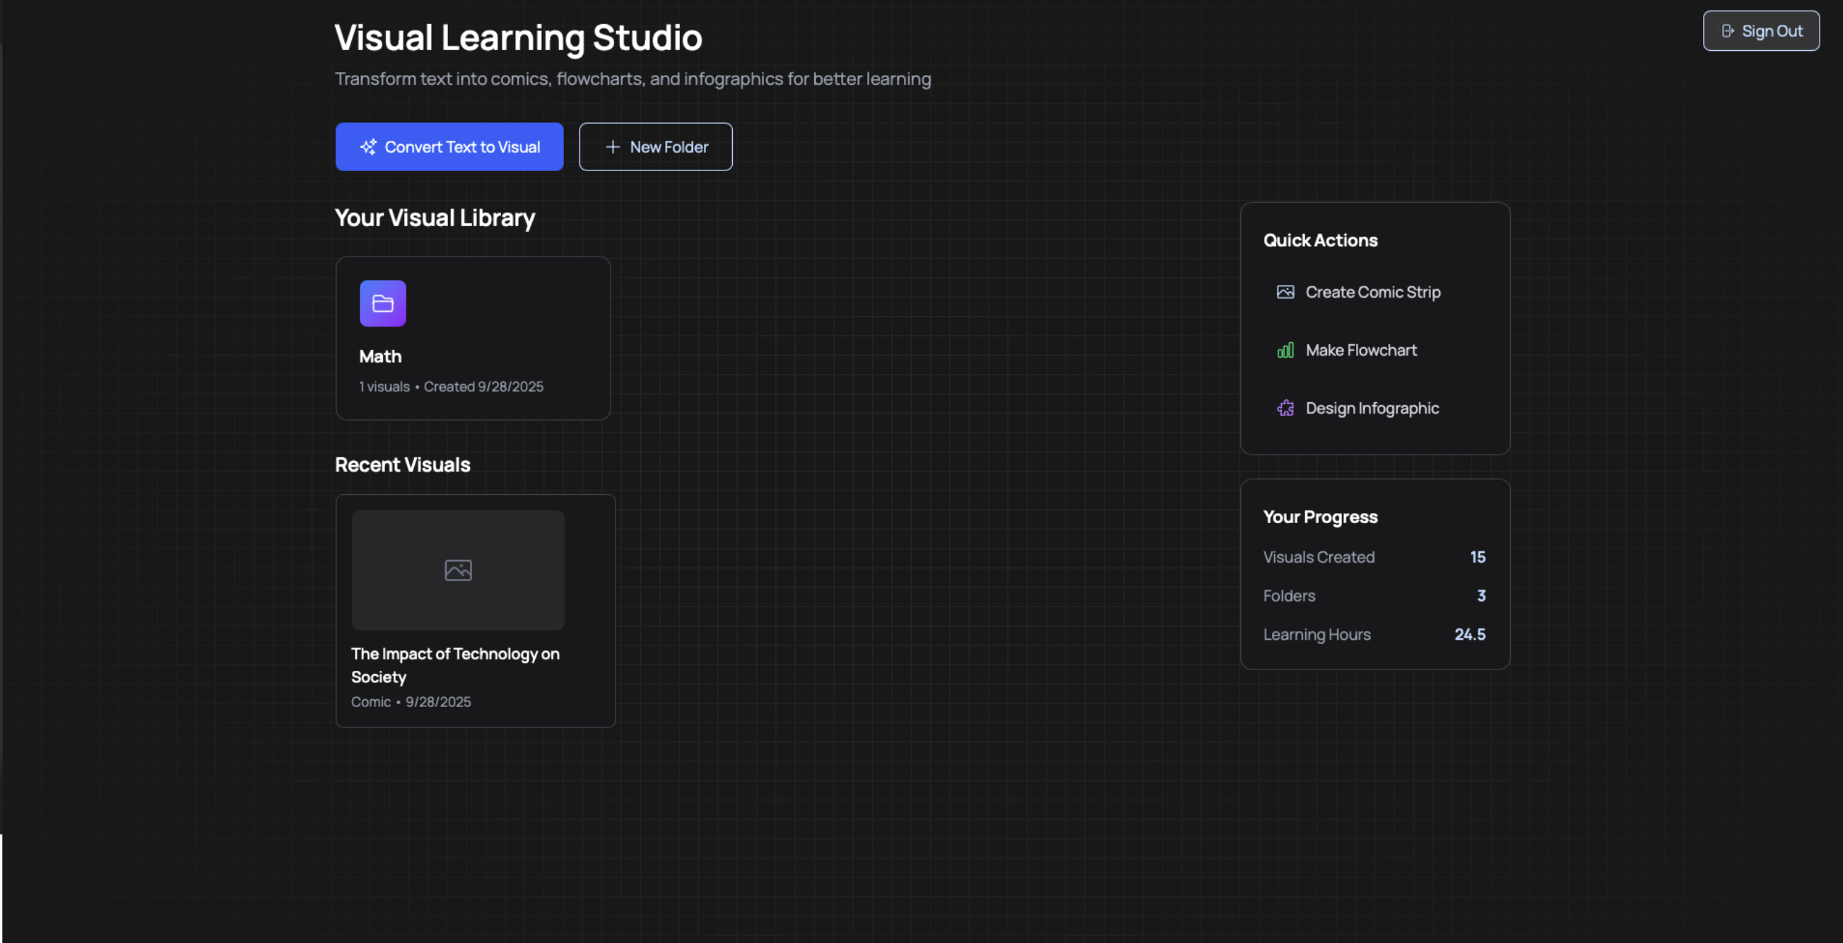Create a folder using New Folder button
The image size is (1843, 943).
point(655,146)
